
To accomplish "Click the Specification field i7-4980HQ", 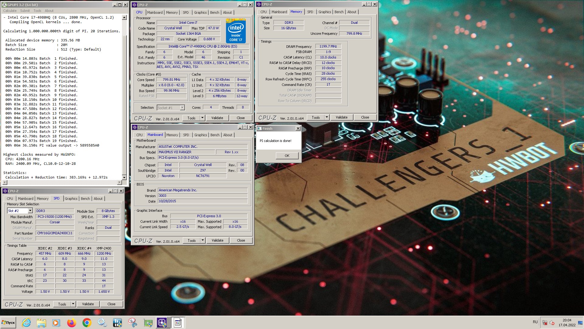I will (203, 47).
